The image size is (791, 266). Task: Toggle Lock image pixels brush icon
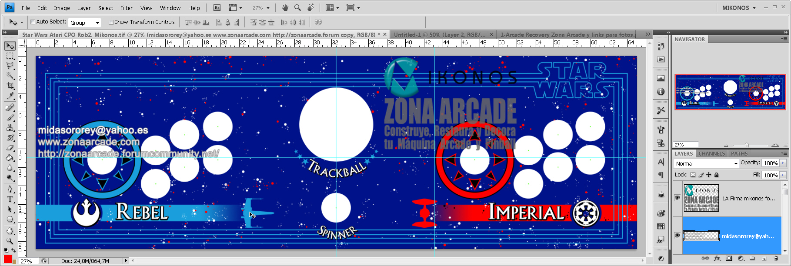[701, 175]
